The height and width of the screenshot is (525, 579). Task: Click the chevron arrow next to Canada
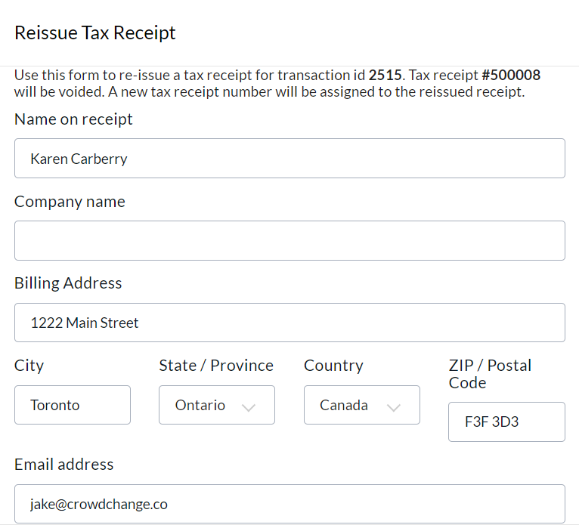point(393,406)
